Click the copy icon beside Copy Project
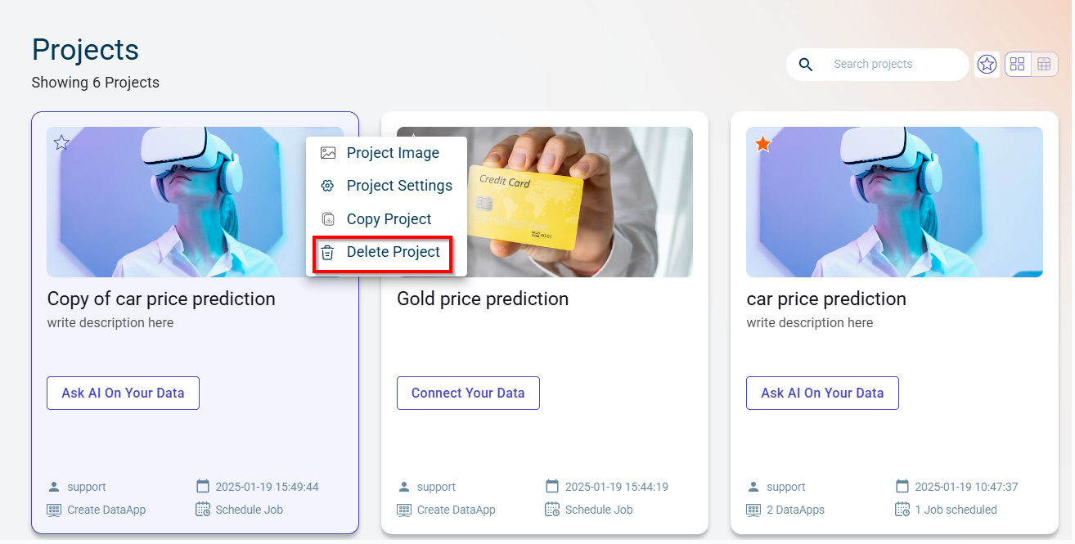 328,219
